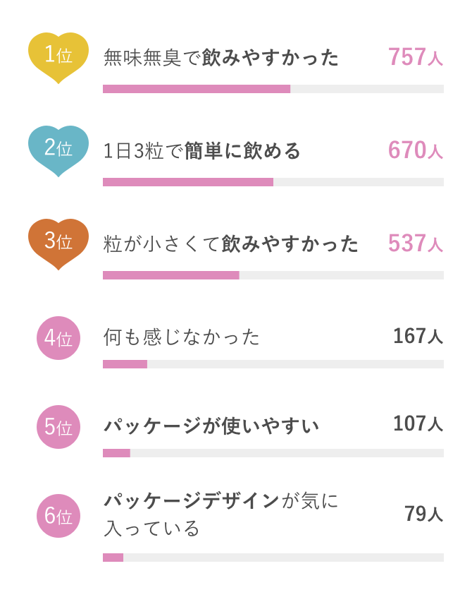
Task: Click the orange 3位 heart badge
Action: (x=58, y=243)
